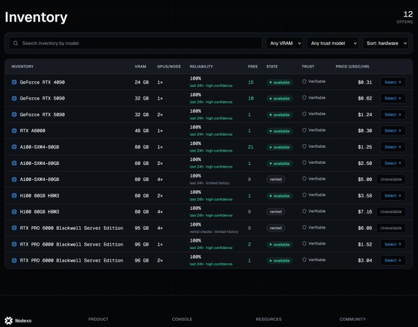Click the STATE column header
This screenshot has height=327, width=418.
272,67
